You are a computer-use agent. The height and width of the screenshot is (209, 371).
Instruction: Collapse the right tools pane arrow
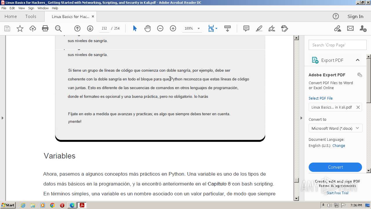(301, 118)
